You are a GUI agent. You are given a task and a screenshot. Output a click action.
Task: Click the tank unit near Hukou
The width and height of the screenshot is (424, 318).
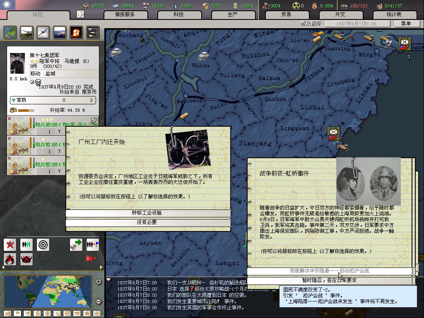pyautogui.click(x=203, y=55)
